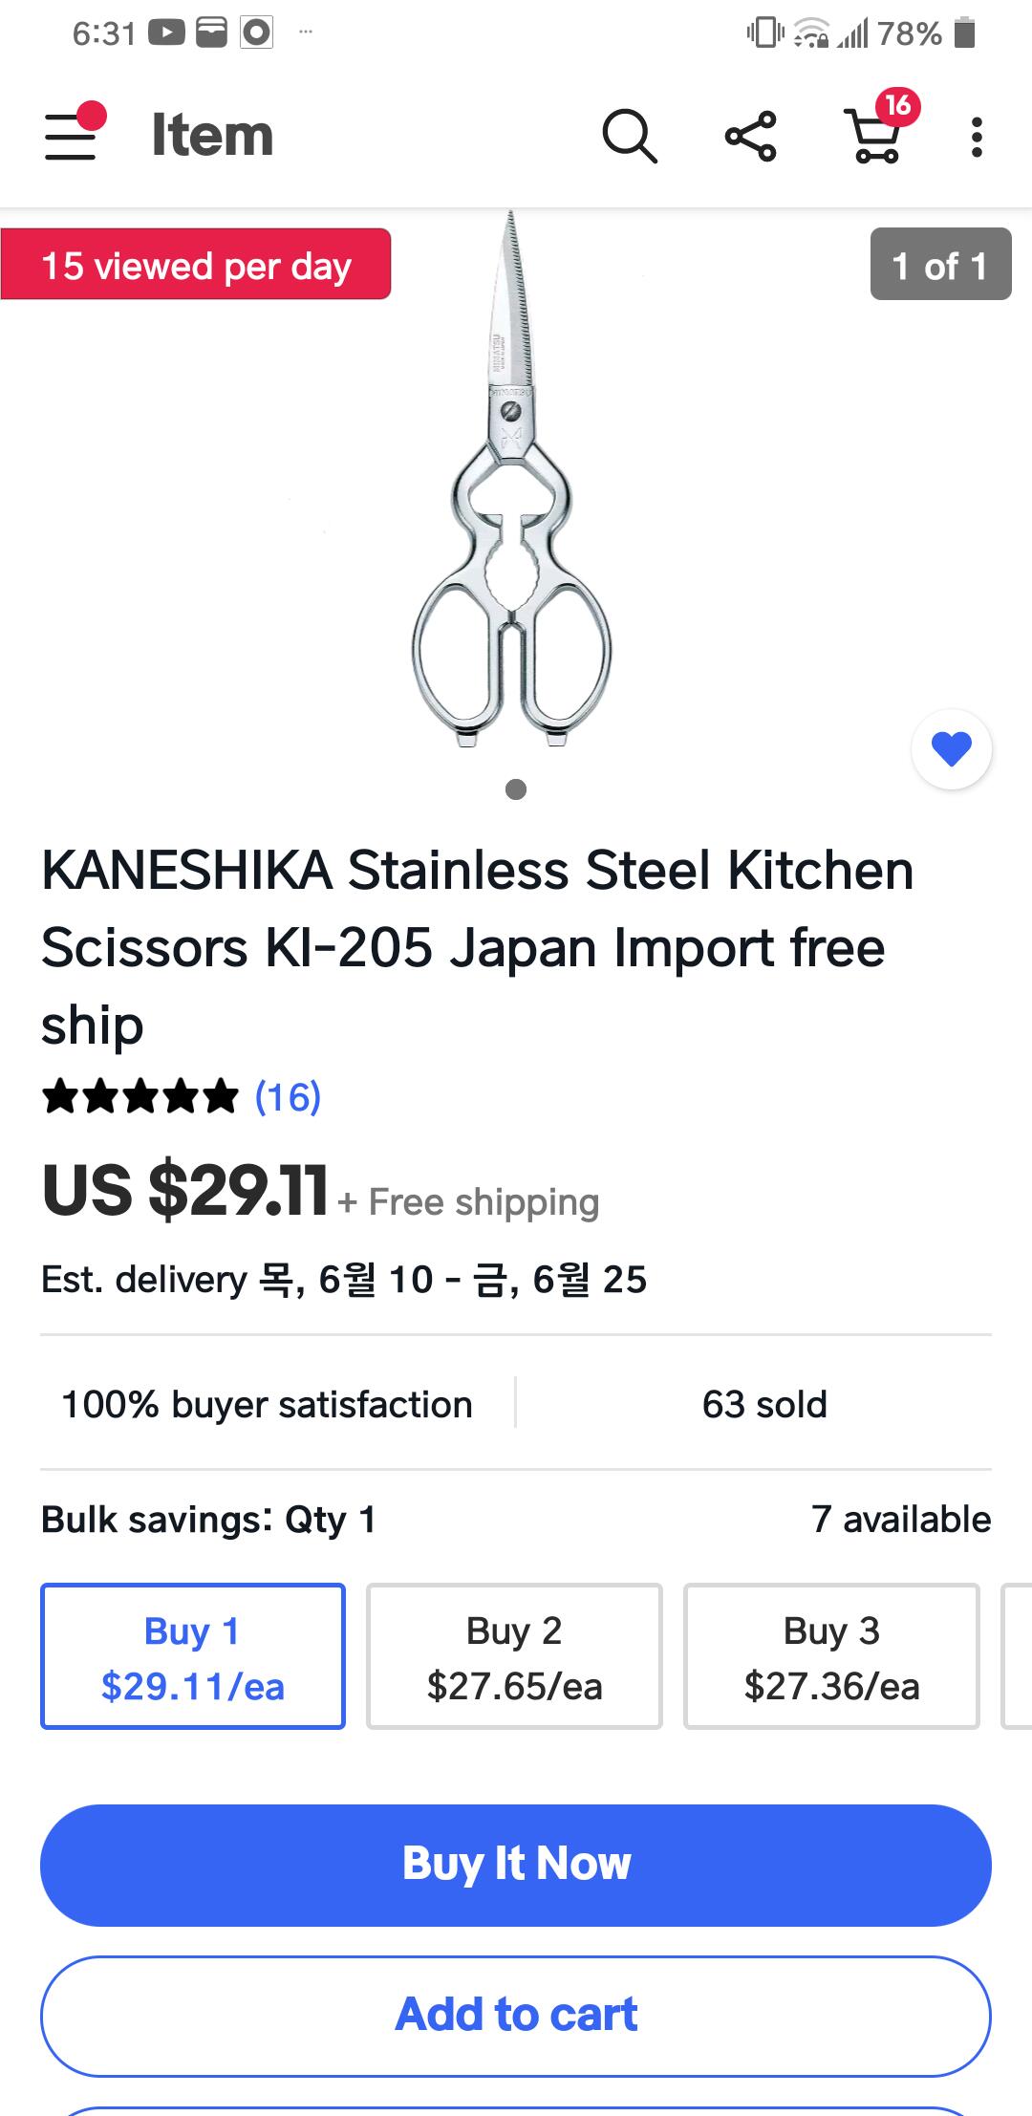Tap the partially visible fourth bulk option

click(1017, 1656)
